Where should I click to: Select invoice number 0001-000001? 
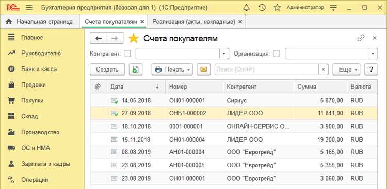(x=186, y=126)
